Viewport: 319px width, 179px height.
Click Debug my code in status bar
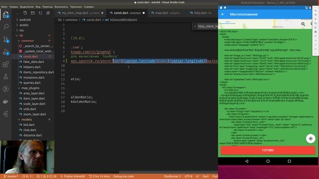tap(124, 177)
